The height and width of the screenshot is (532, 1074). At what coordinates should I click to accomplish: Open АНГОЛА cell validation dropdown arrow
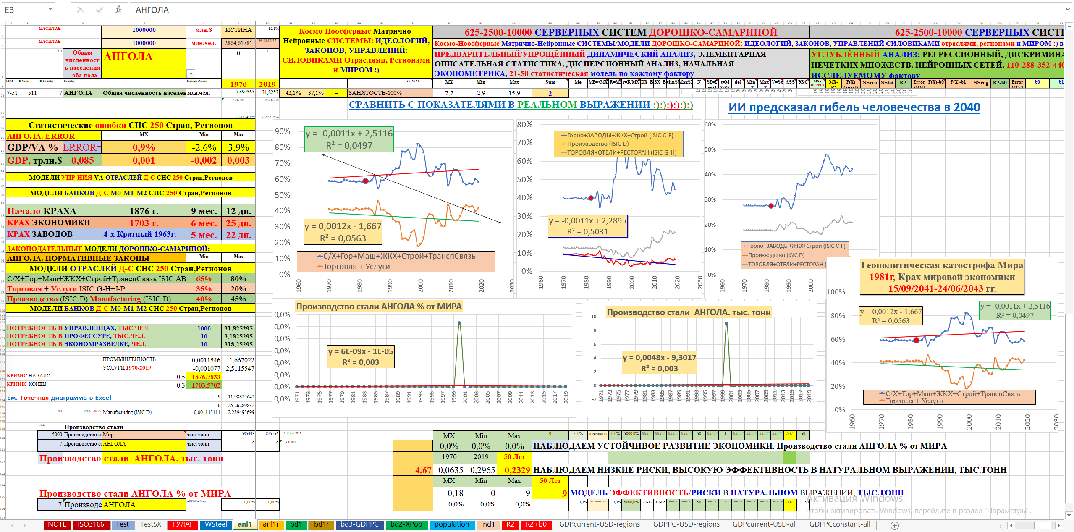191,73
